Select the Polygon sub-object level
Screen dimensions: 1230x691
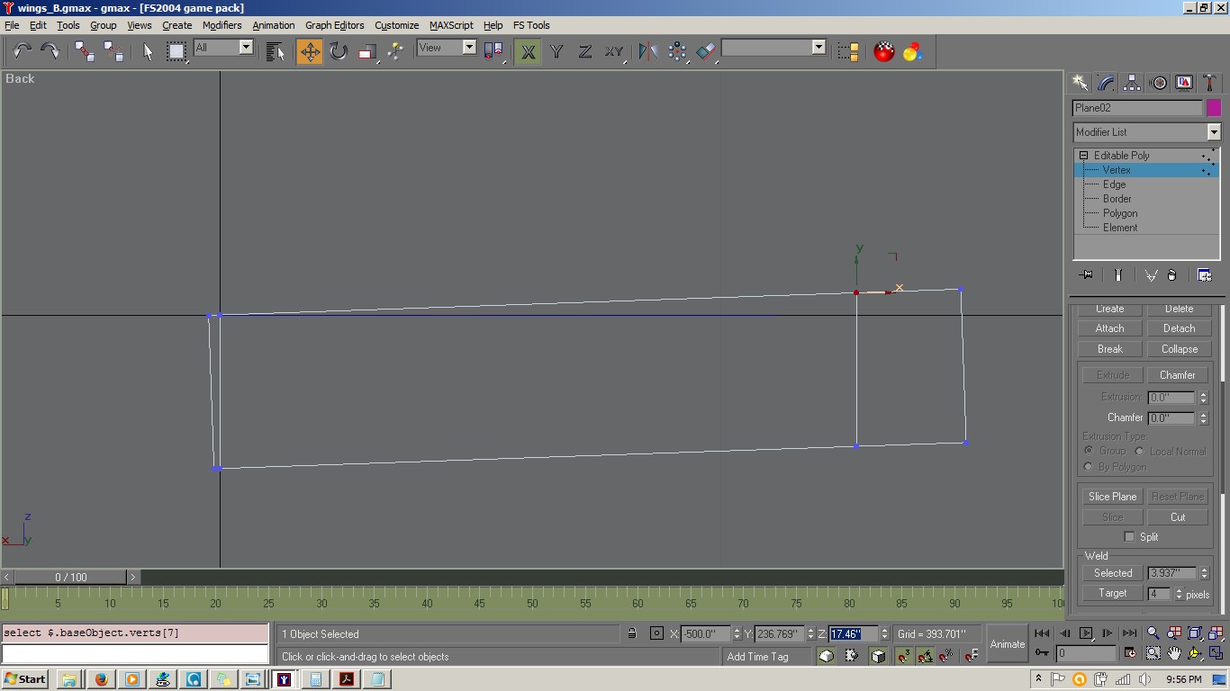(1120, 213)
